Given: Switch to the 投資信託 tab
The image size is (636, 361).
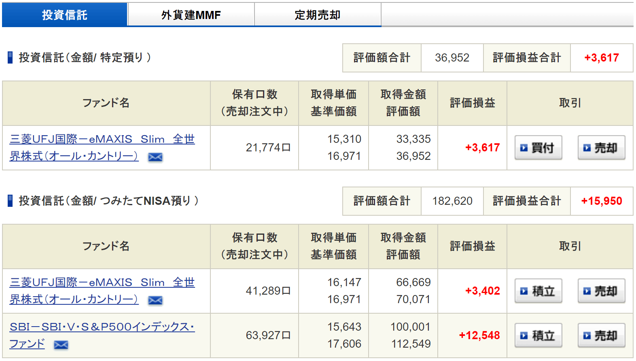Looking at the screenshot, I should [x=65, y=15].
